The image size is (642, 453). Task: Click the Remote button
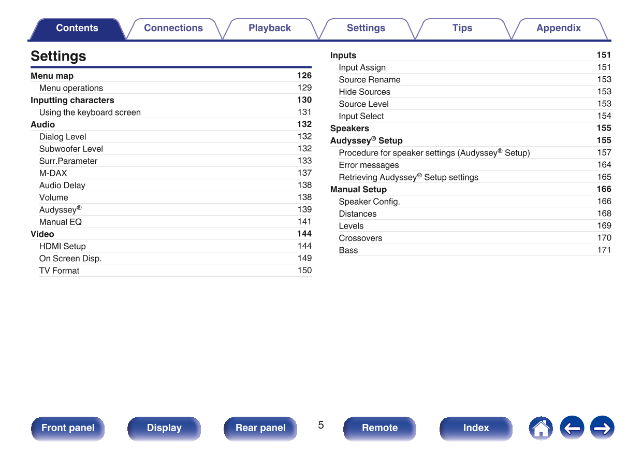pos(380,428)
